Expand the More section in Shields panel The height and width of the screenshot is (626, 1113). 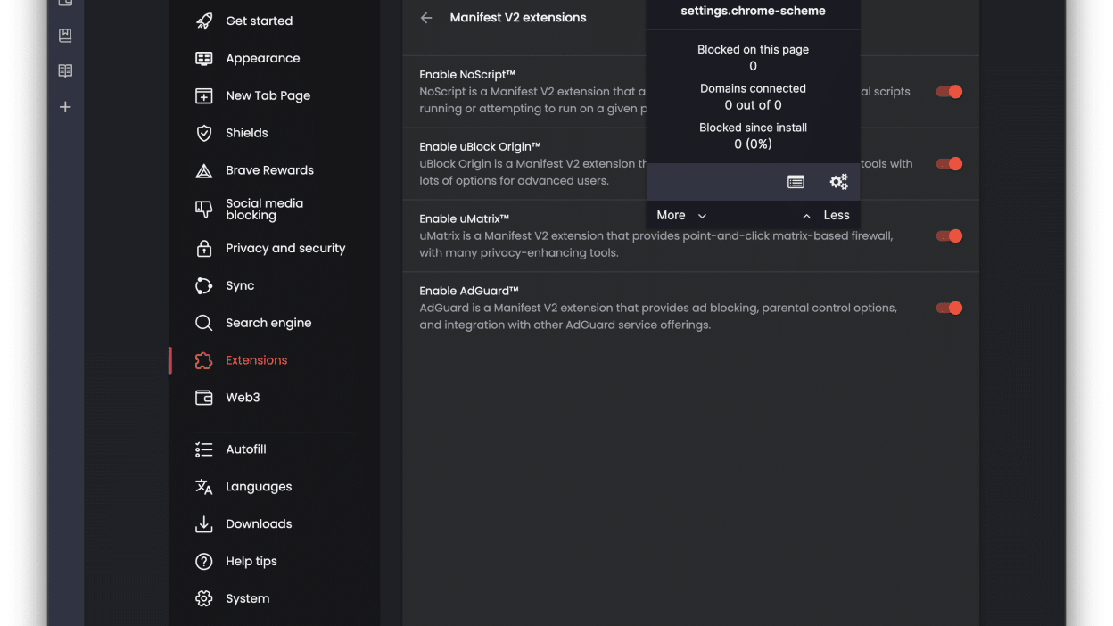(x=680, y=215)
